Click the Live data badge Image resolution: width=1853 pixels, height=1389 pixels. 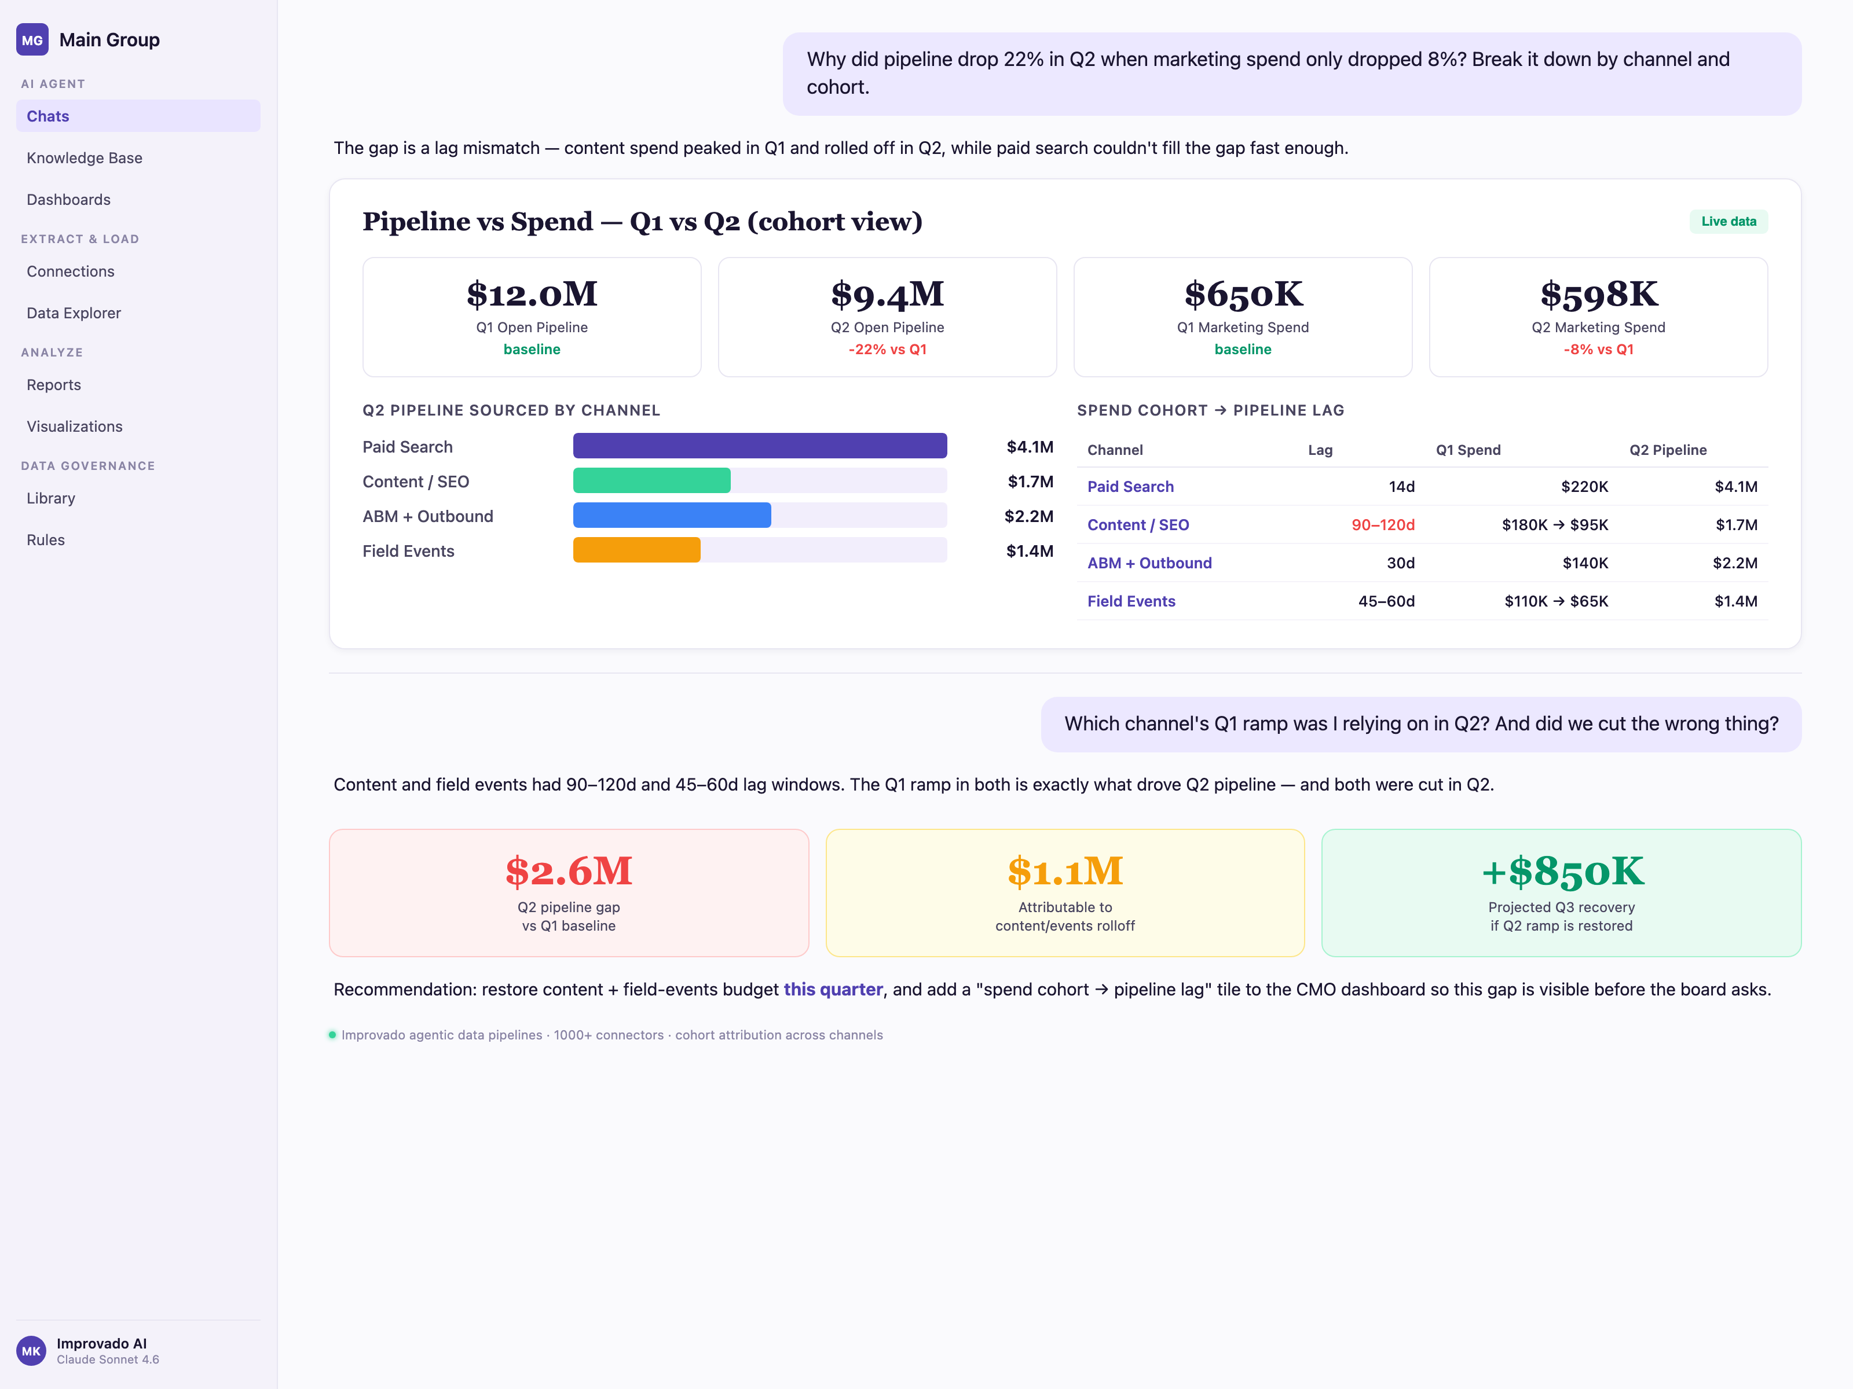(x=1728, y=221)
